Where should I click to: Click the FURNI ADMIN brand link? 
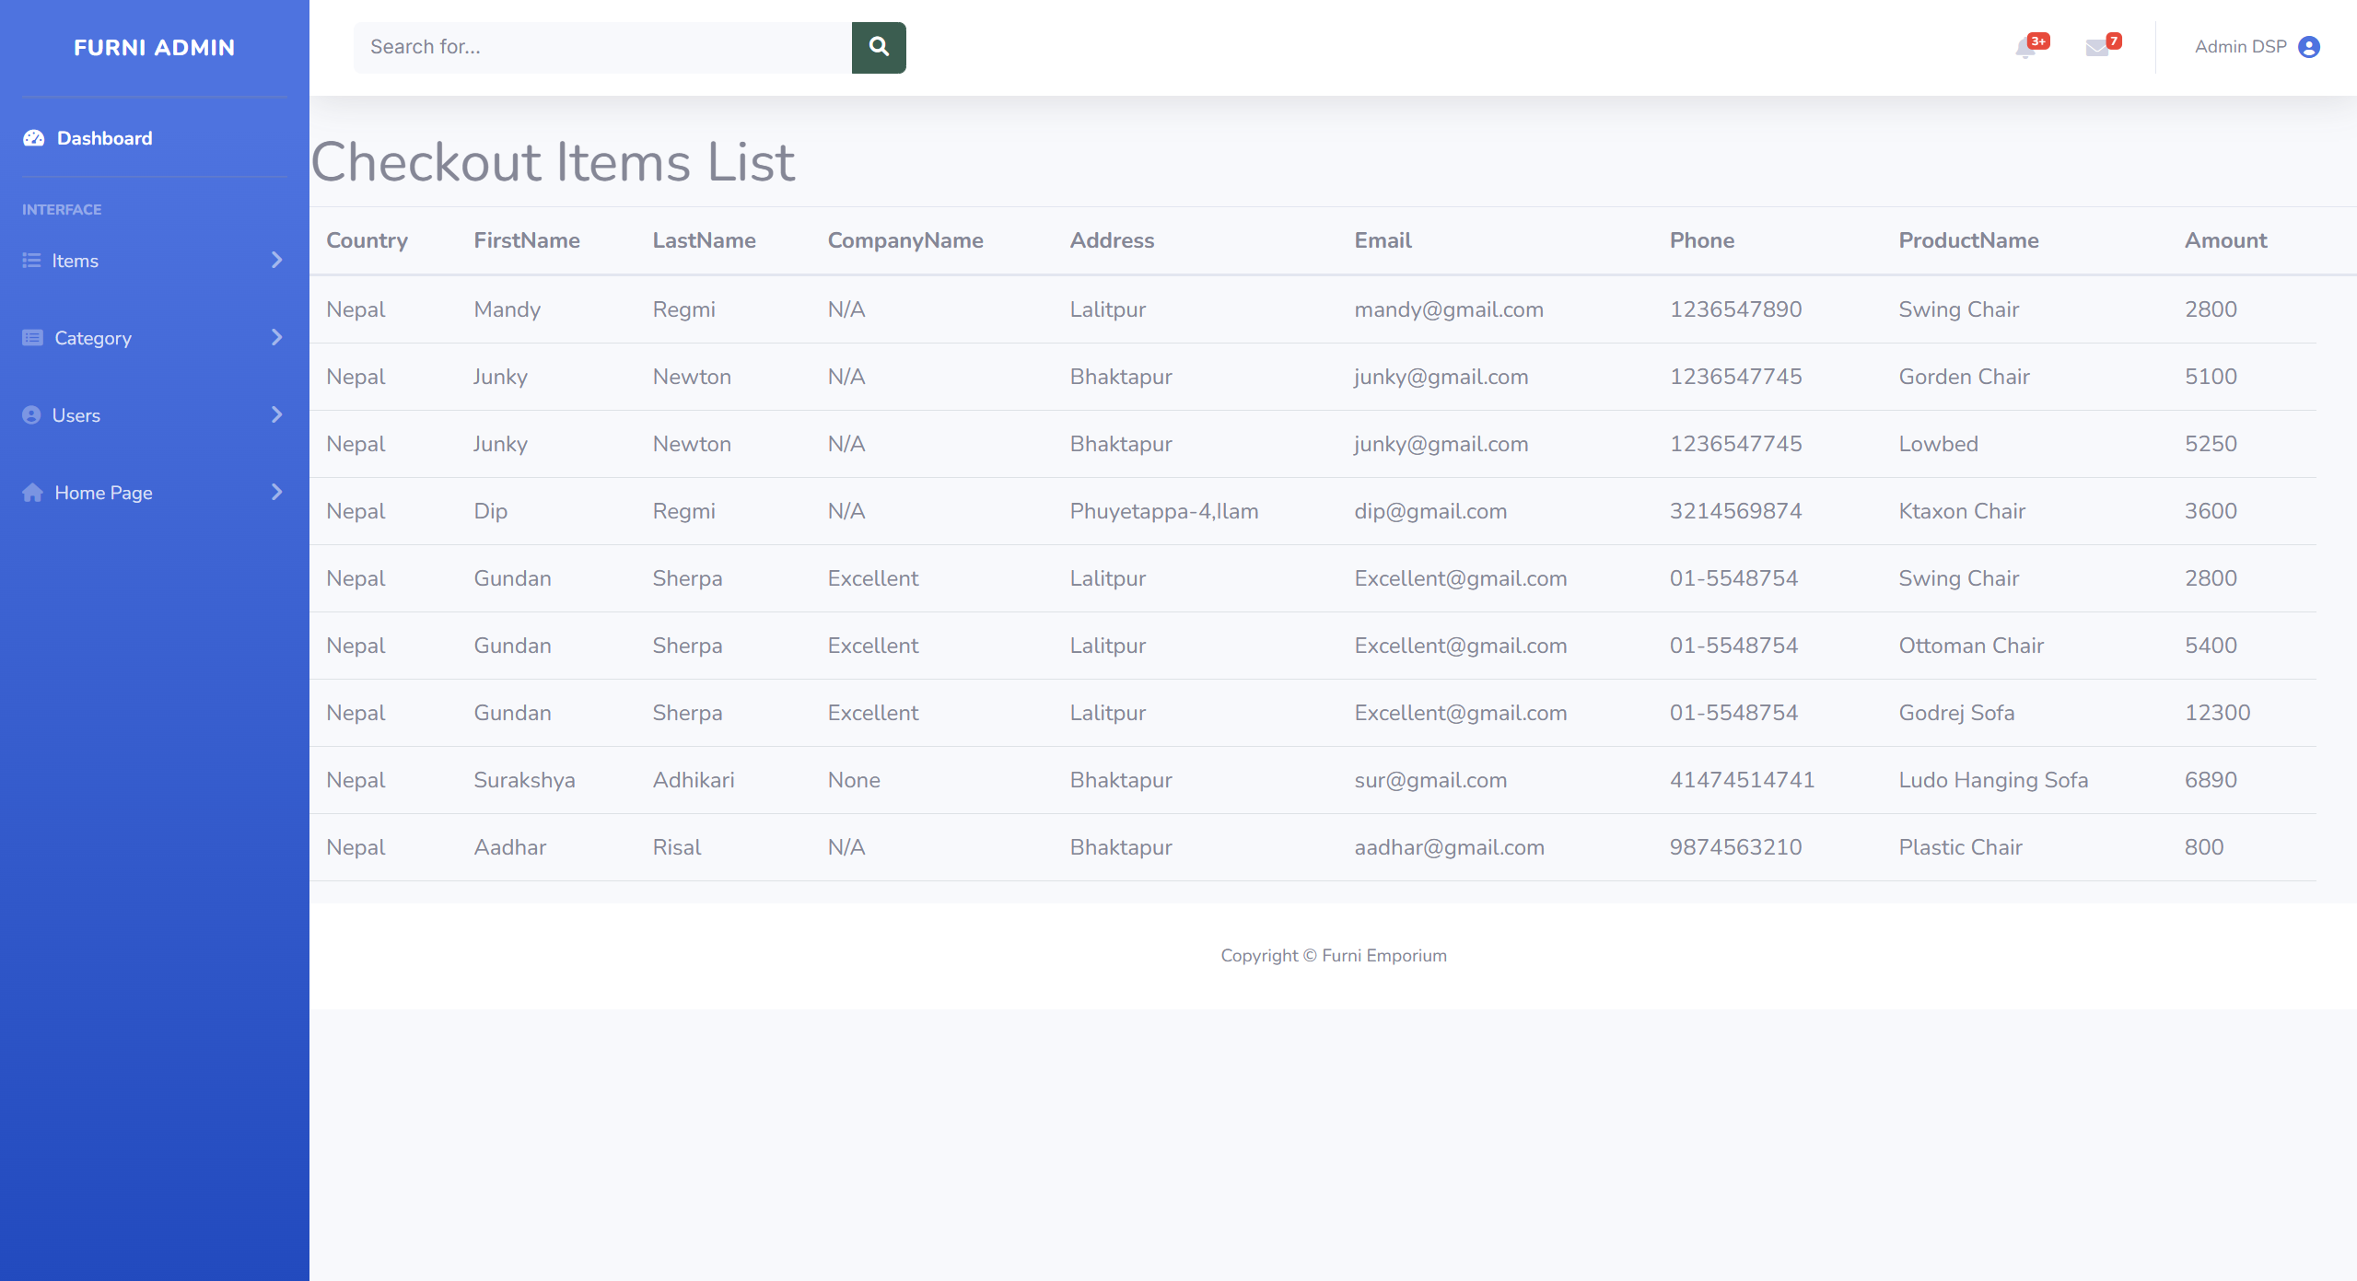pos(154,48)
